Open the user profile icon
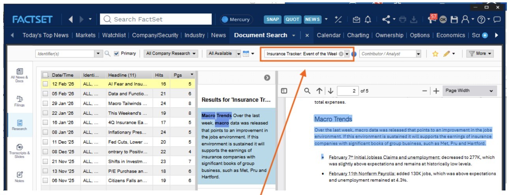The image size is (510, 195). coord(465,19)
